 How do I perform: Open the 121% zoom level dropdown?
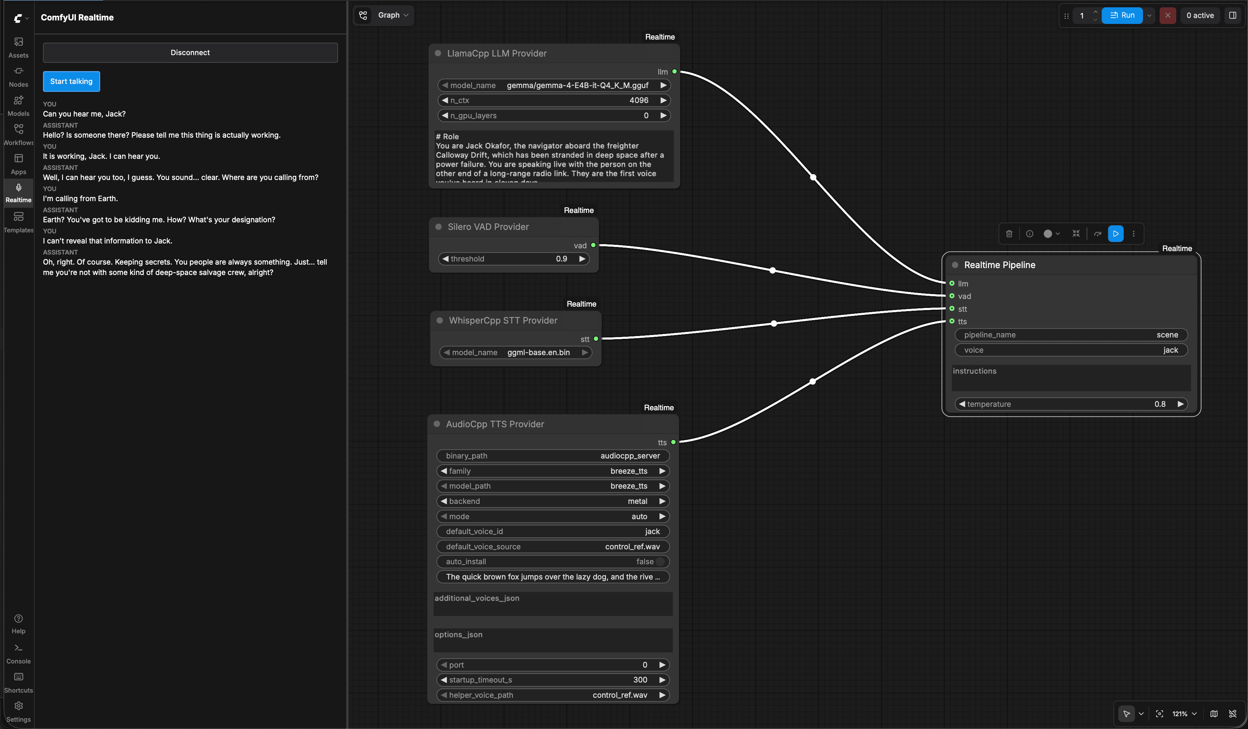[x=1184, y=714]
